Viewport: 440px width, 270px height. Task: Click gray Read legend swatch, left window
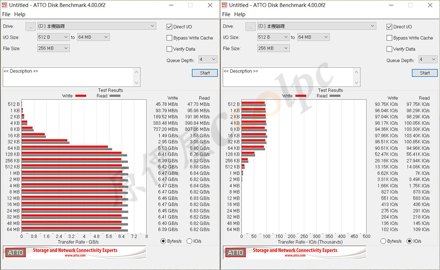[115, 96]
